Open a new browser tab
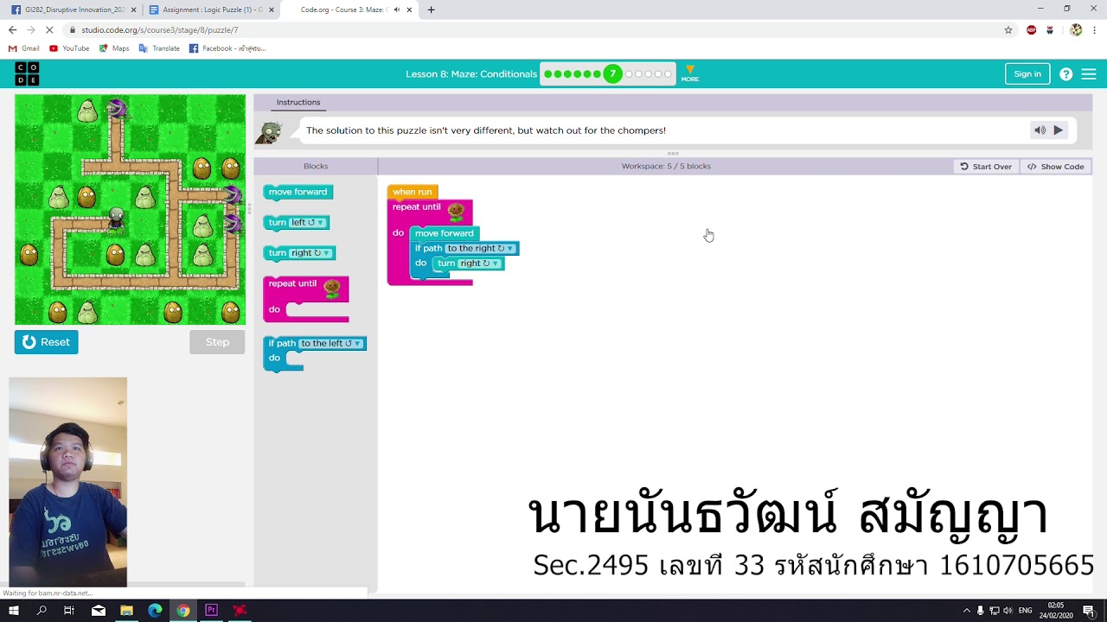Screen dimensions: 1107x622 click(431, 10)
